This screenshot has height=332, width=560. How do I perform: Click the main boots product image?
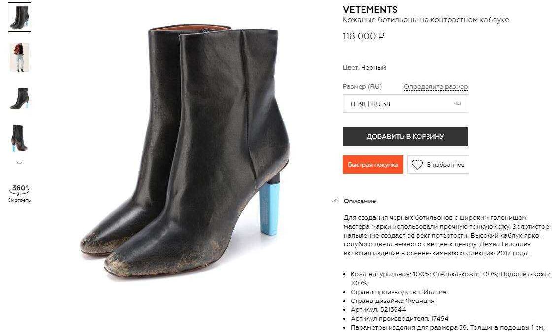[x=185, y=151]
